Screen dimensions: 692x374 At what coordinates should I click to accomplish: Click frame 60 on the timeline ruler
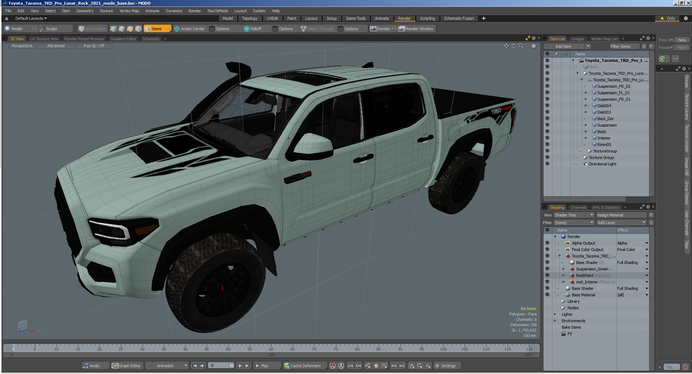point(271,349)
